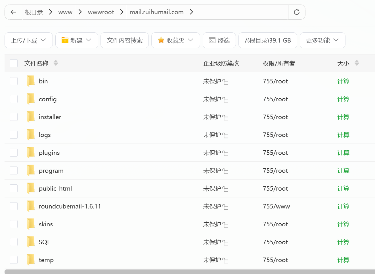Open the 终端 terminal button
The height and width of the screenshot is (274, 375).
219,40
